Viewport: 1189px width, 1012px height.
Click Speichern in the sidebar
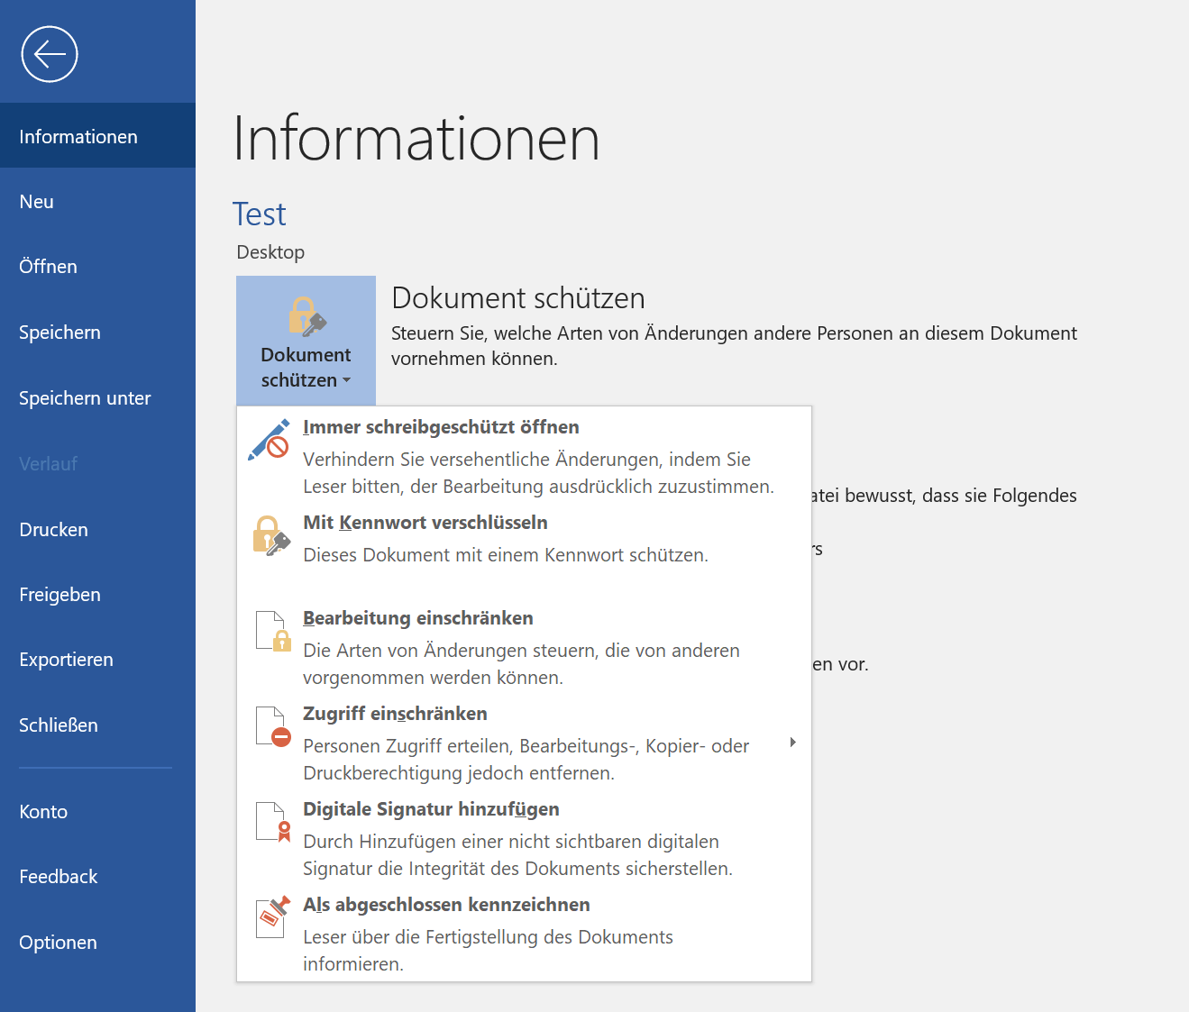(97, 333)
